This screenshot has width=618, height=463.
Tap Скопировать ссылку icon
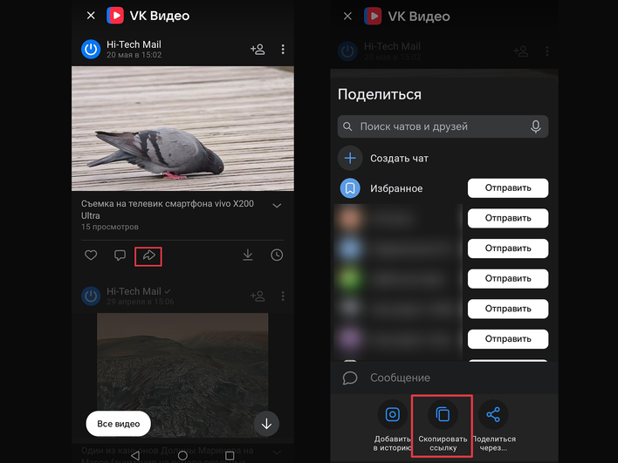click(443, 414)
